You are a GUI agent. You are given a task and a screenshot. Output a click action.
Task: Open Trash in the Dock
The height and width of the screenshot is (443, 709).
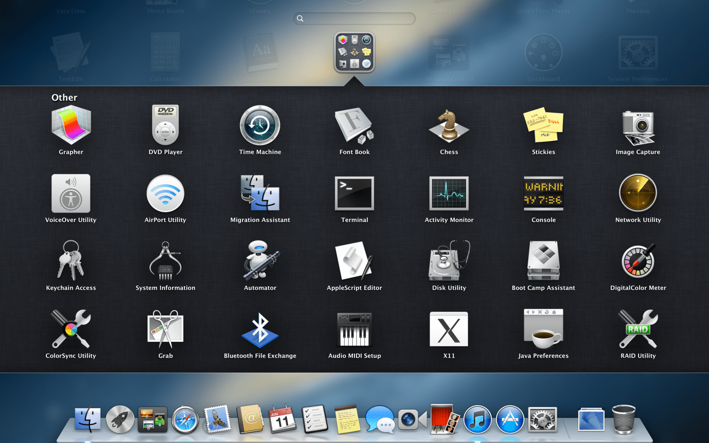coord(623,419)
